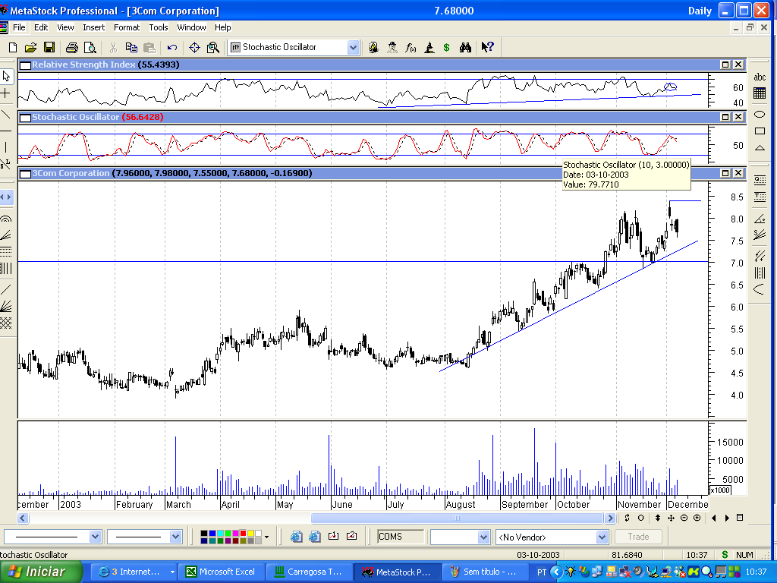
Task: Open the No Vendor dropdown
Action: pyautogui.click(x=602, y=537)
